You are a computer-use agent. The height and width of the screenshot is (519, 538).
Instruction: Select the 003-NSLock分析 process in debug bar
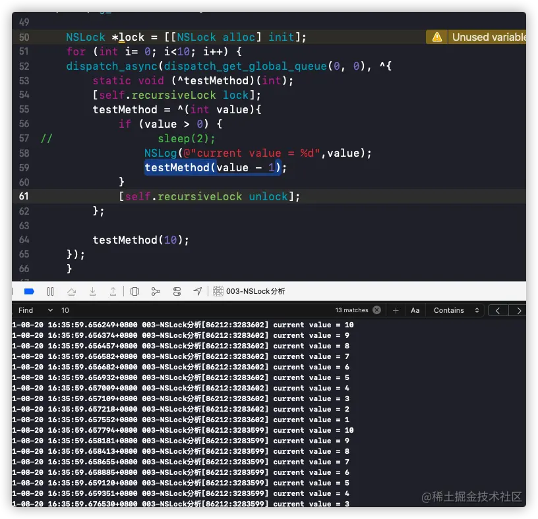[249, 291]
